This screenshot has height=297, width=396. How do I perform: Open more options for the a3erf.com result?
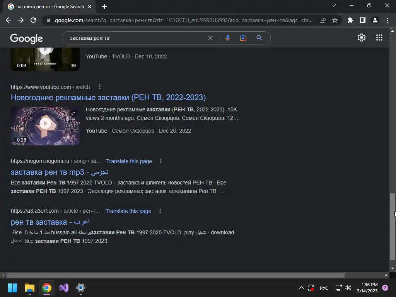point(160,211)
